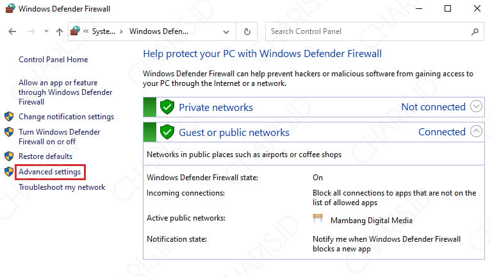
Task: Click the 'Connected' status text
Action: 442,132
